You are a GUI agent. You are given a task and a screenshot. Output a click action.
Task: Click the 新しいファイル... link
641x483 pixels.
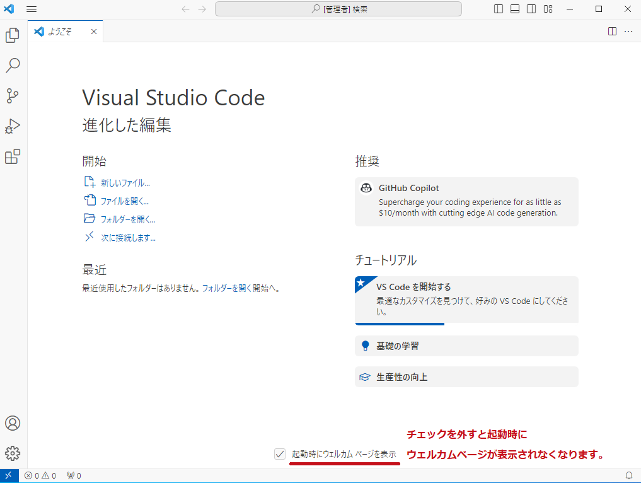coord(125,183)
